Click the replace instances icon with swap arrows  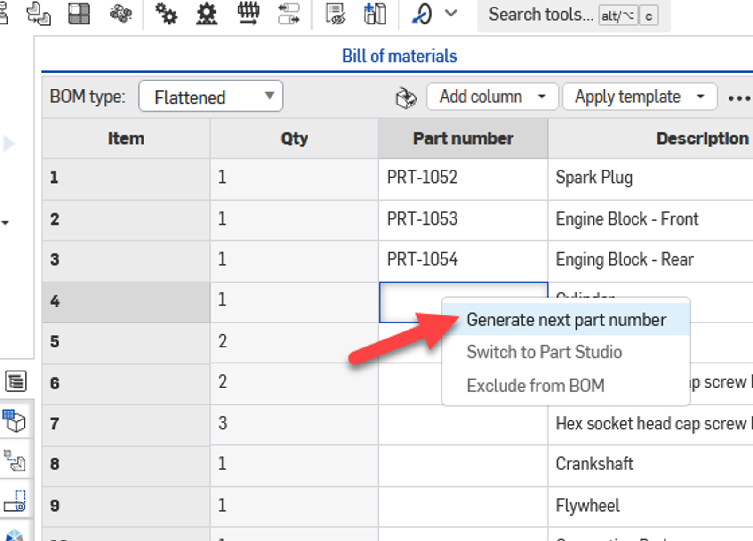pos(289,14)
